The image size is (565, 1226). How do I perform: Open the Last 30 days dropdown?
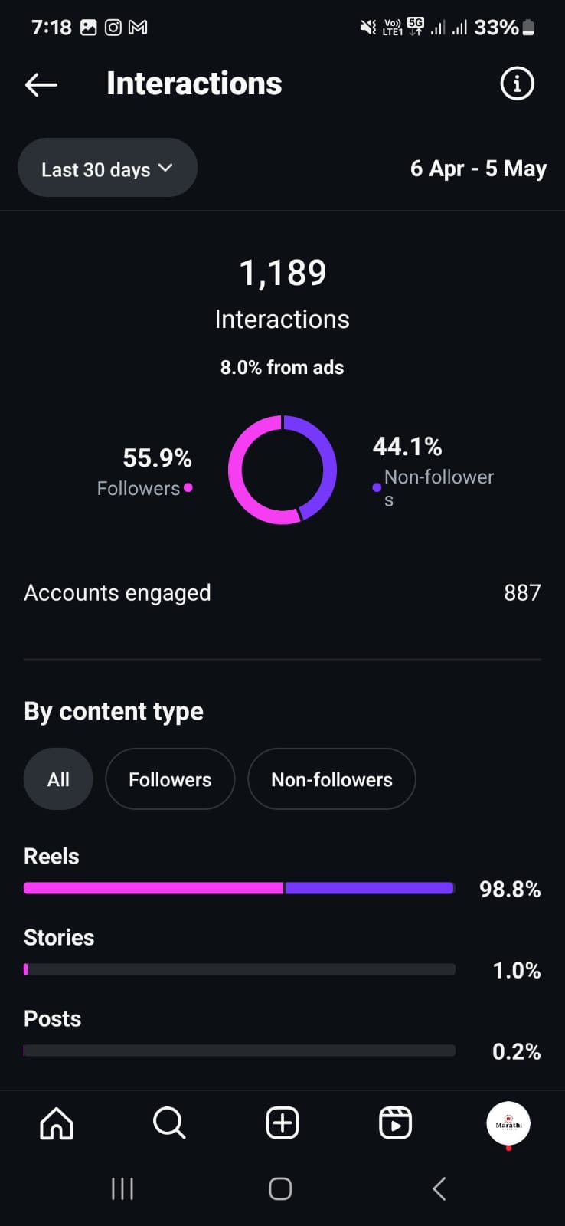(107, 169)
